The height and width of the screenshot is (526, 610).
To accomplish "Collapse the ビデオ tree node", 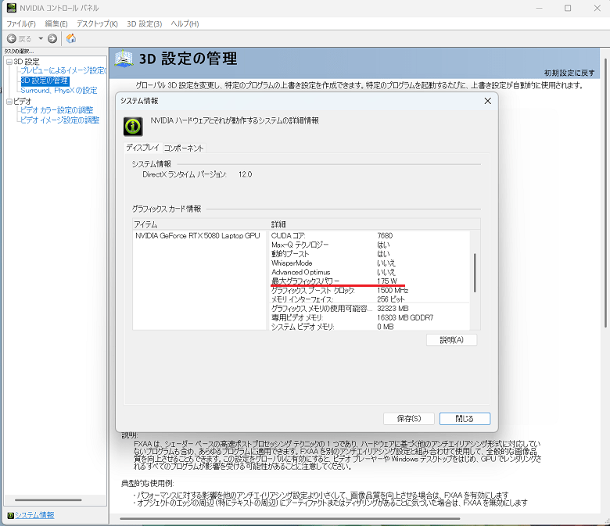I will pyautogui.click(x=9, y=102).
